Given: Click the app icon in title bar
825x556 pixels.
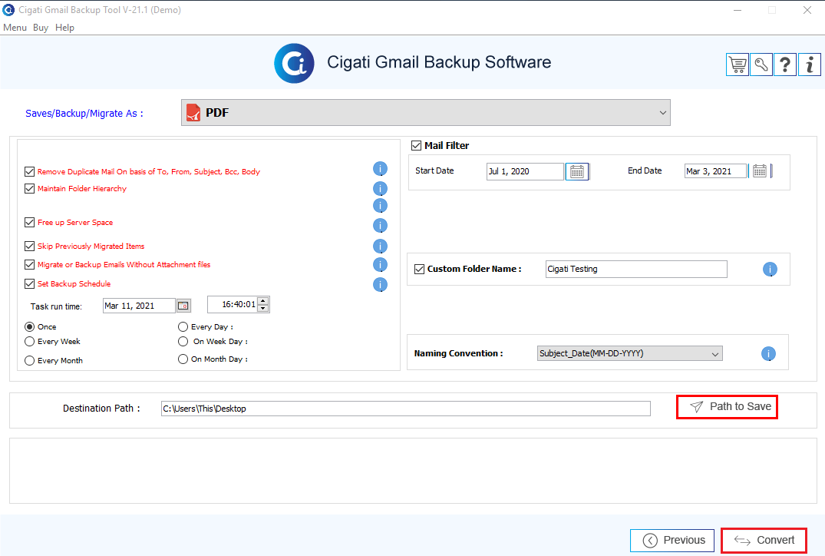Looking at the screenshot, I should [x=8, y=9].
